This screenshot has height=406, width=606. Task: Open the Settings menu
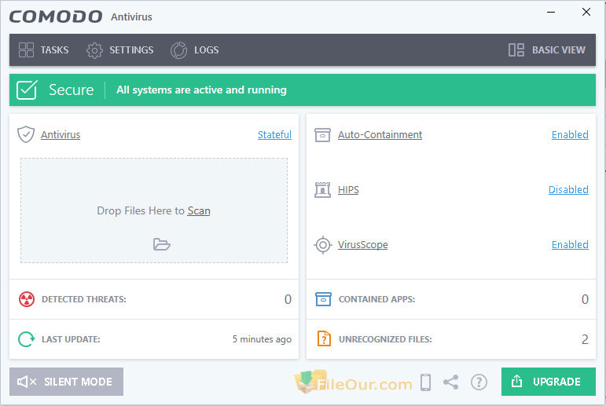(x=119, y=50)
